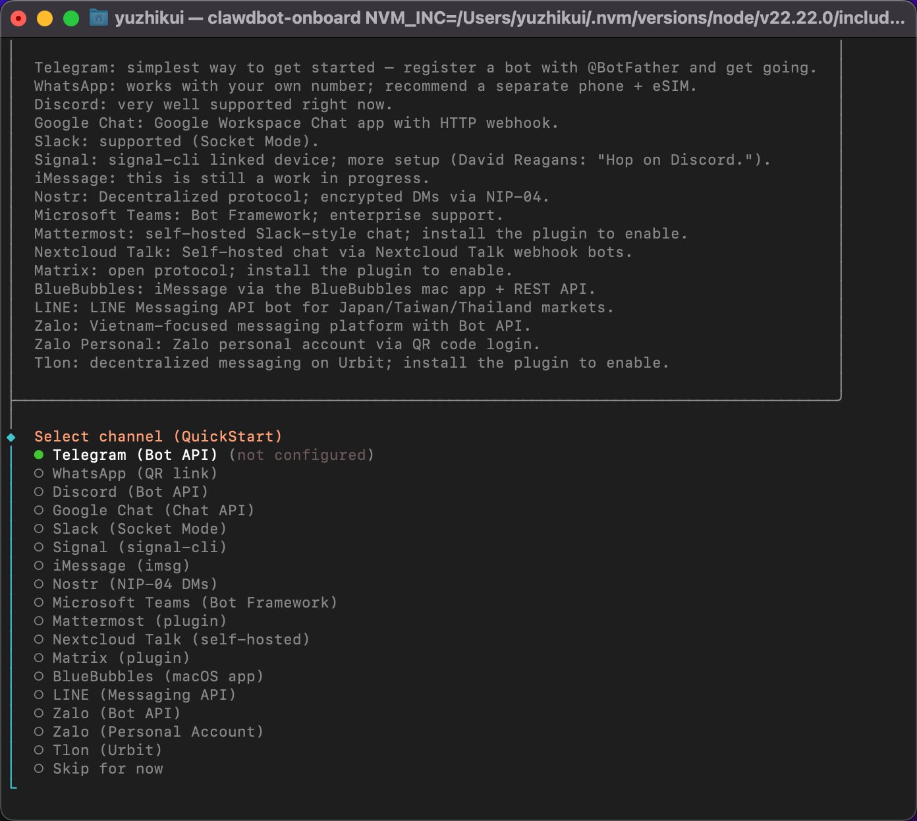This screenshot has height=821, width=917.
Task: Choose Mattermost (plugin) channel option
Action: pos(130,621)
